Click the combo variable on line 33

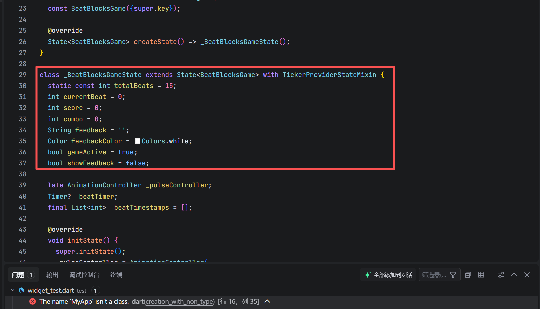(x=73, y=119)
